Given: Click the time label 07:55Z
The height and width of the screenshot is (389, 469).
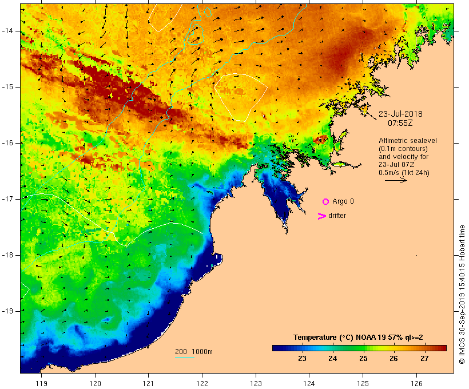Looking at the screenshot, I should point(400,123).
